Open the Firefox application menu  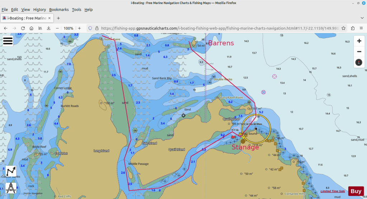362,28
